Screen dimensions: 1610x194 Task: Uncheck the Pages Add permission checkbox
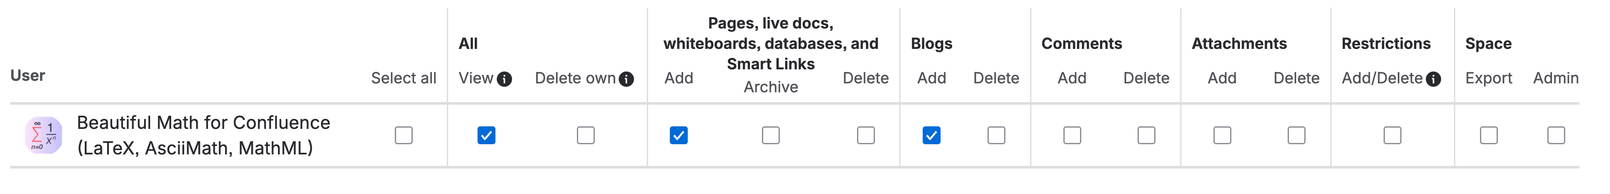coord(679,135)
